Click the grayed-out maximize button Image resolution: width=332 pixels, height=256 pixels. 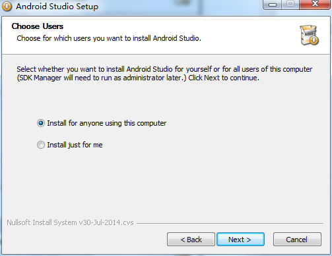[x=290, y=4]
